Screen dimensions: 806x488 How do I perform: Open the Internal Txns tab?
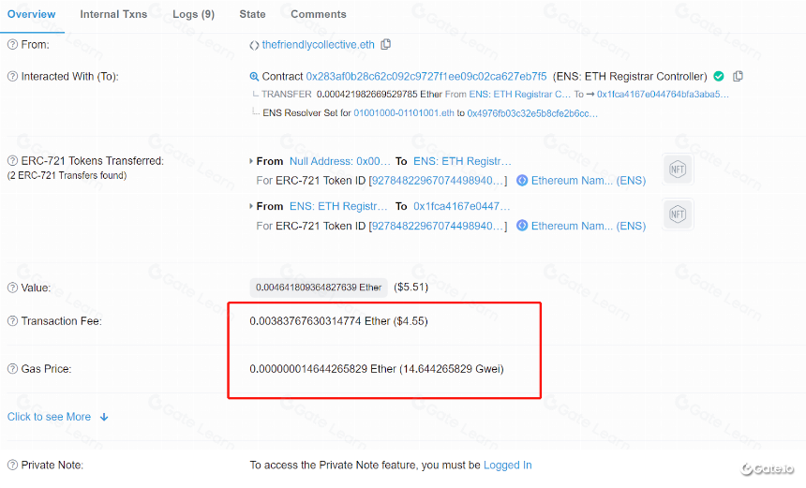click(113, 14)
